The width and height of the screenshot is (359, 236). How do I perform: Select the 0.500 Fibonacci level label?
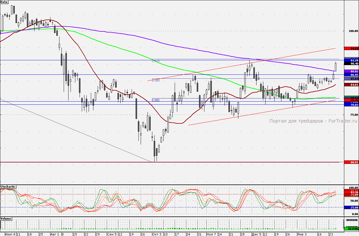[156, 80]
